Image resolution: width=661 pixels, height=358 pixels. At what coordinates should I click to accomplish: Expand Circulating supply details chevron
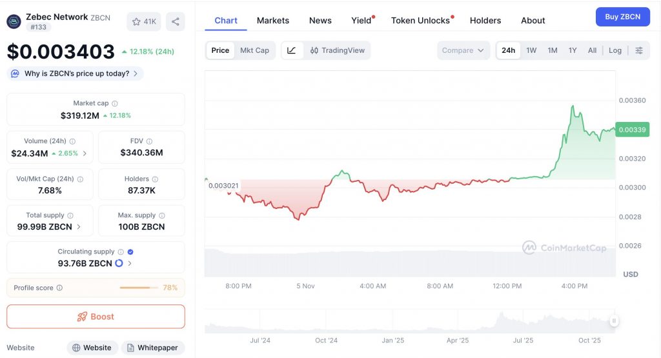(130, 264)
